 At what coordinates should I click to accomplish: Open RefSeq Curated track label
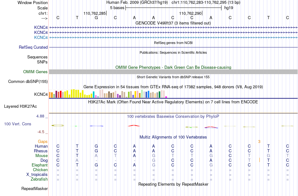(33, 47)
